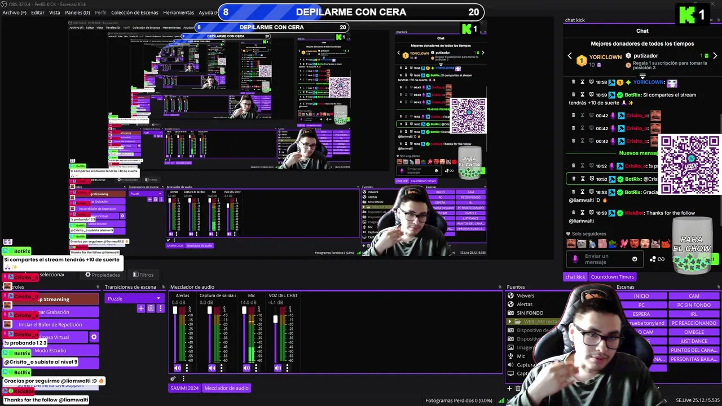Image resolution: width=722 pixels, height=406 pixels.
Task: Timeout YORICLOWN from the 16:58 message
Action: (x=583, y=82)
